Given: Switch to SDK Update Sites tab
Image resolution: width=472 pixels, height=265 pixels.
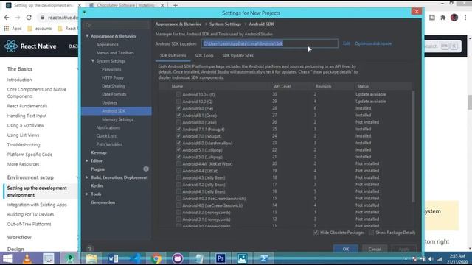Looking at the screenshot, I should [237, 56].
